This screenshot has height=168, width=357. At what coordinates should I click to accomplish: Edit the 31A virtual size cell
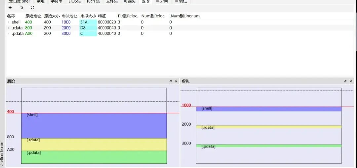[88, 22]
